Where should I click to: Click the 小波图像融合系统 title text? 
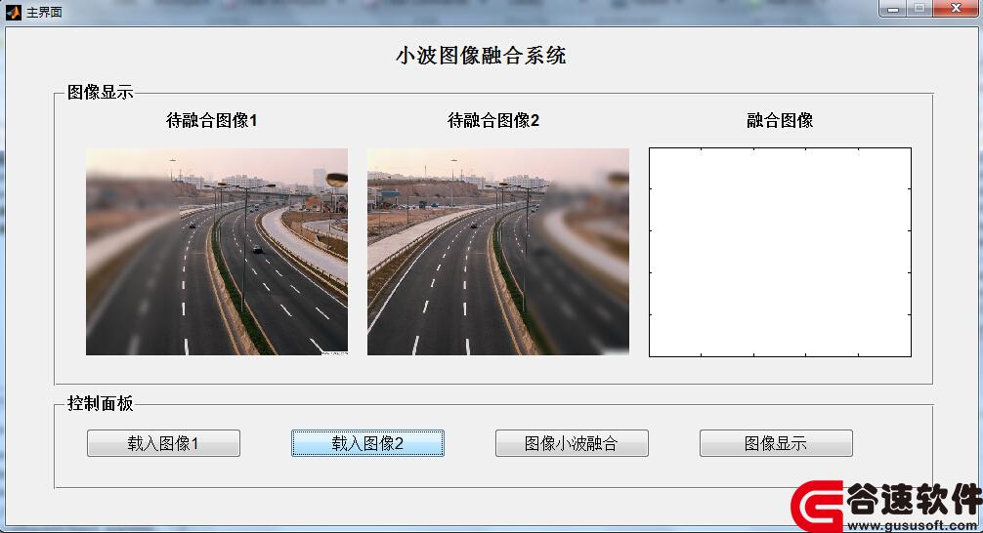481,56
